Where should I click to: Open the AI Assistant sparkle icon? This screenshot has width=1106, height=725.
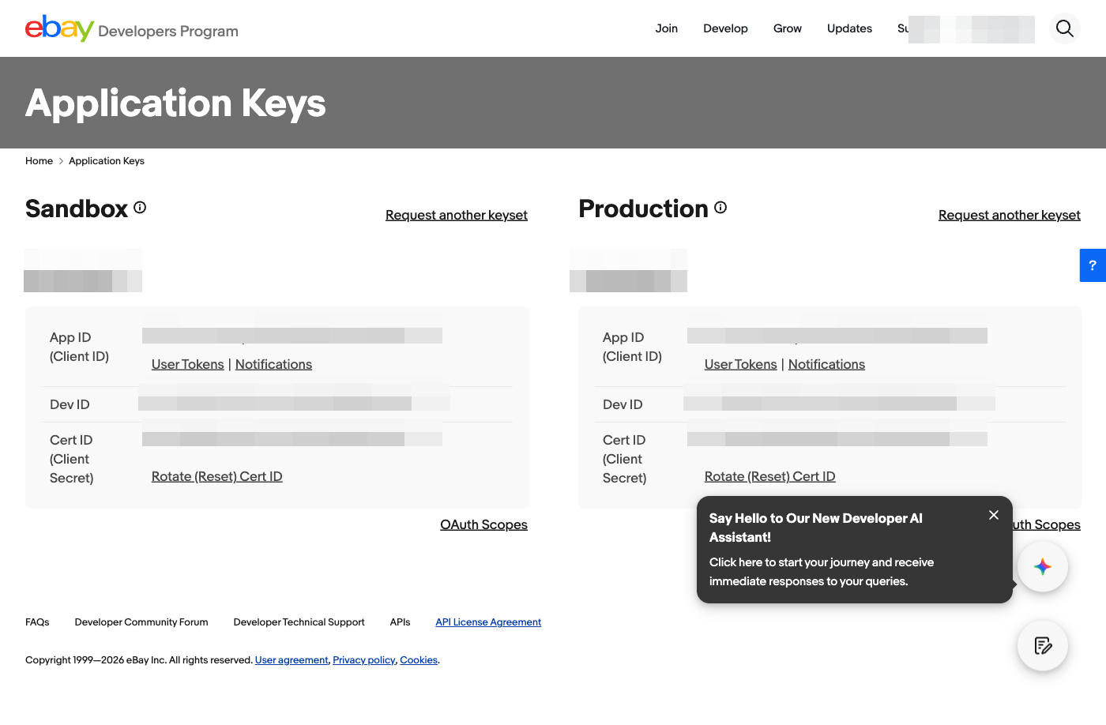point(1043,566)
